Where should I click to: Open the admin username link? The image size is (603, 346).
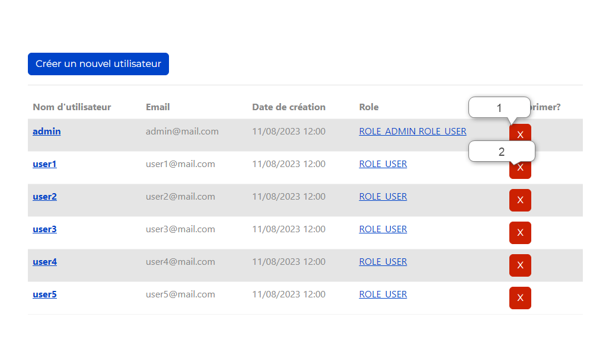pos(46,132)
